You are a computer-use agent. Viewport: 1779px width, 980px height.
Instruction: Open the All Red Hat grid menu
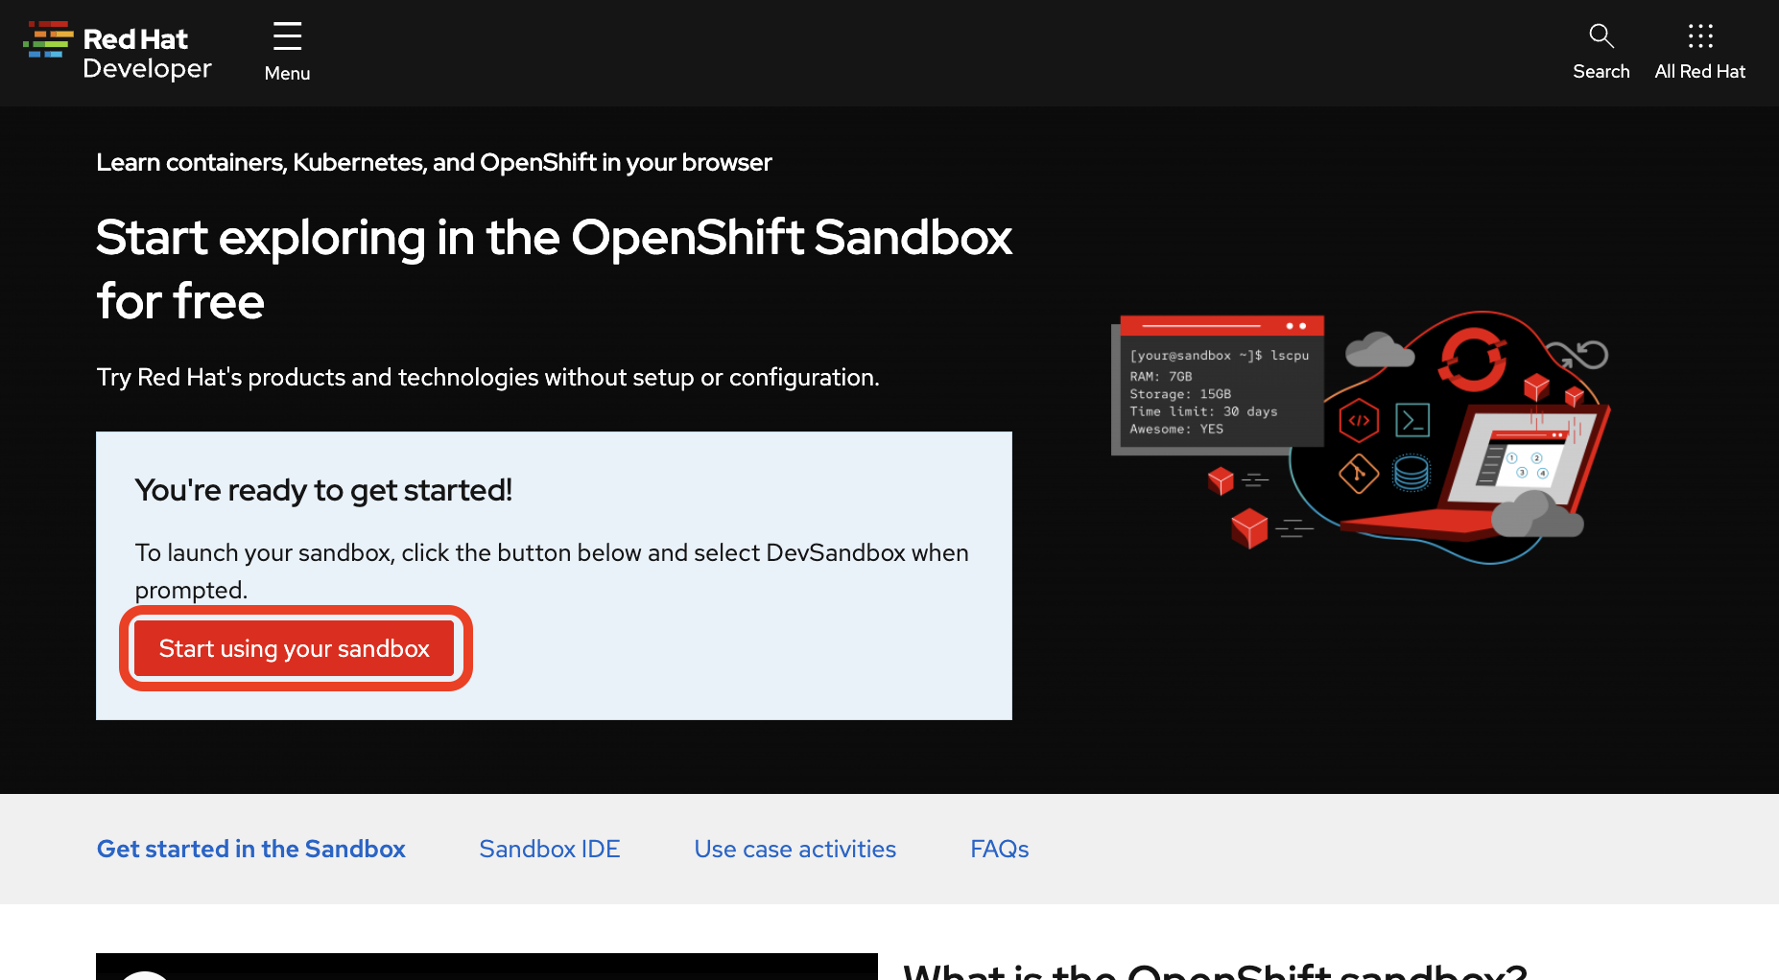click(1699, 52)
